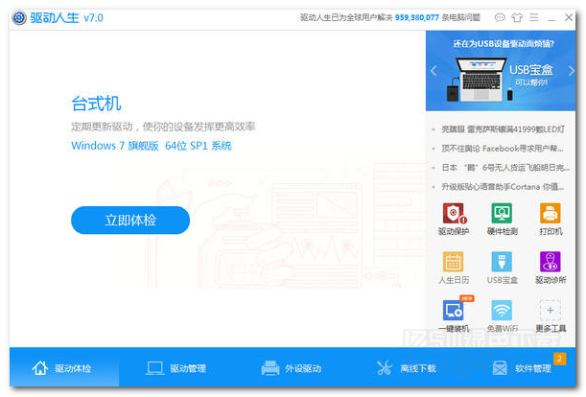
Task: Launch the 硬件检测 hardware detection tool
Action: point(502,219)
